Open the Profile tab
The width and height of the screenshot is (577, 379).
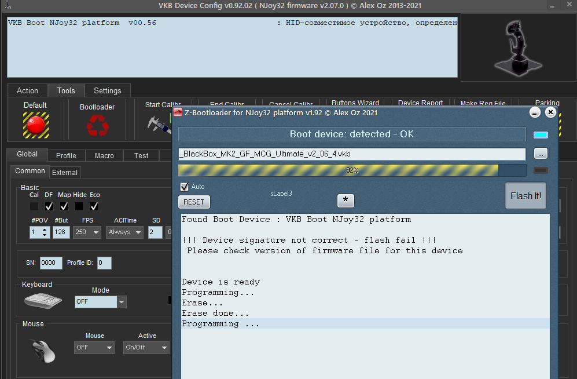point(66,155)
